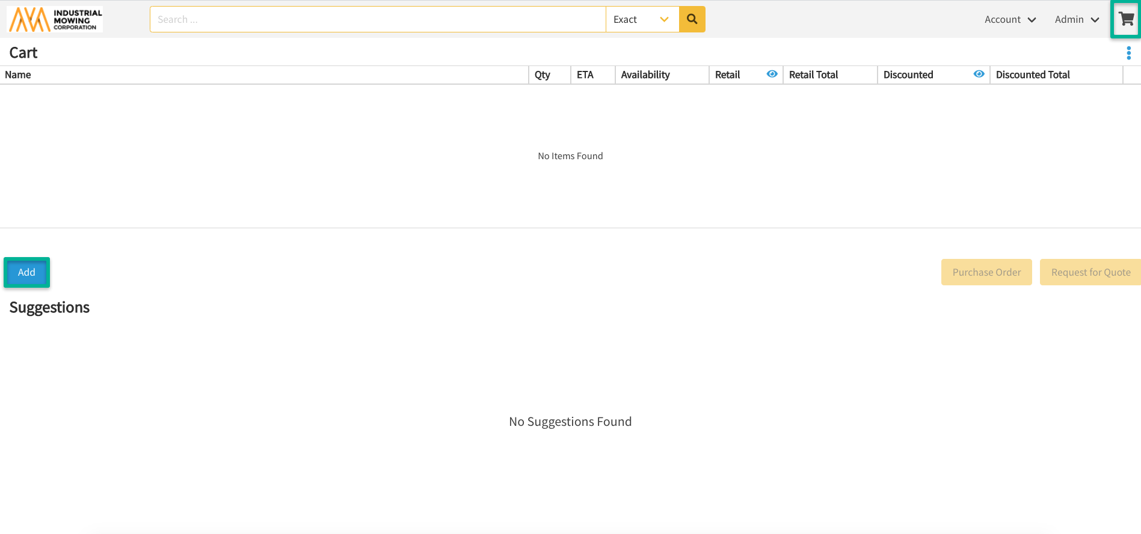Click the Retail Total column header
Screen dimensions: 1141x534
[813, 74]
